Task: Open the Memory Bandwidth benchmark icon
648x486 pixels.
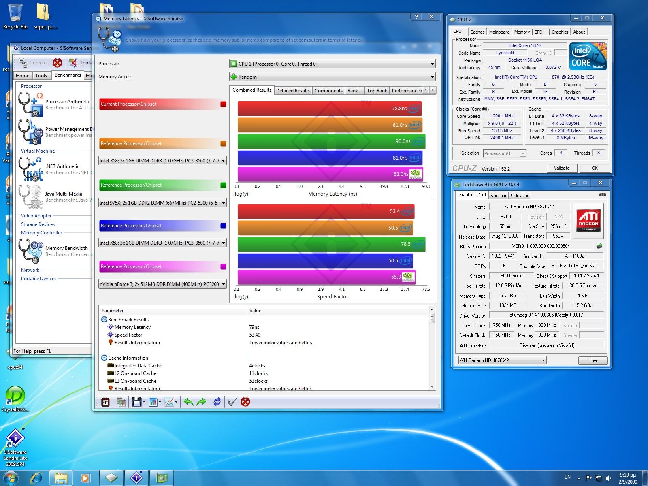Action: click(x=31, y=251)
